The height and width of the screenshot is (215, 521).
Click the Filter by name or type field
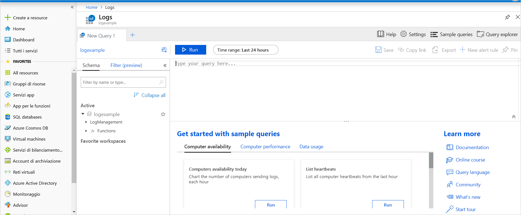[x=123, y=82]
